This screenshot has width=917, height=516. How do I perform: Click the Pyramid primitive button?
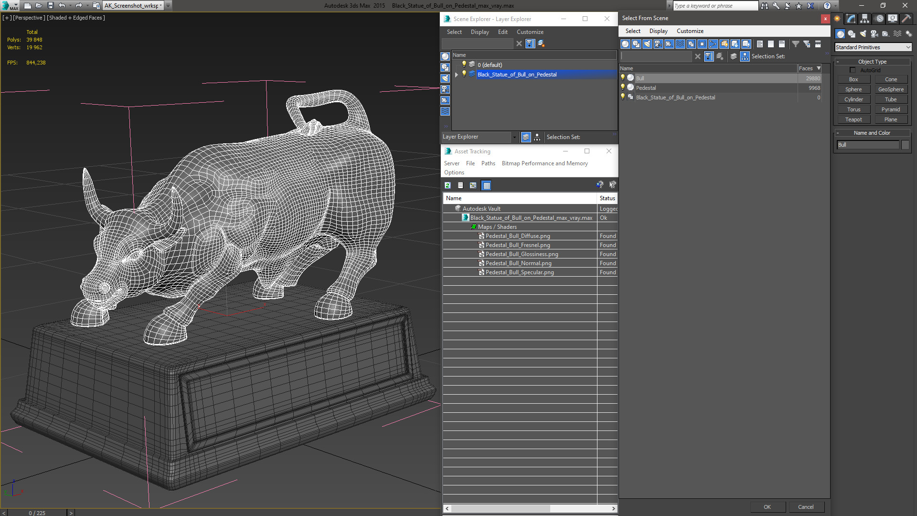tap(891, 109)
